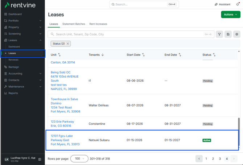Go to page 1
243x165 pixels.
tap(206, 158)
